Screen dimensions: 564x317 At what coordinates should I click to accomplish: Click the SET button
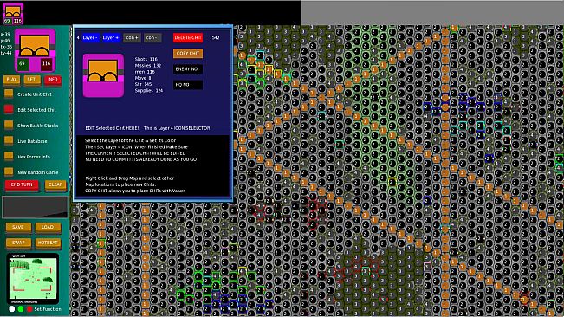32,80
